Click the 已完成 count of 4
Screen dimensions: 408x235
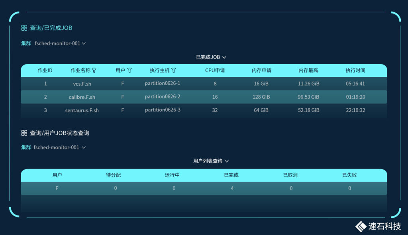pos(232,188)
